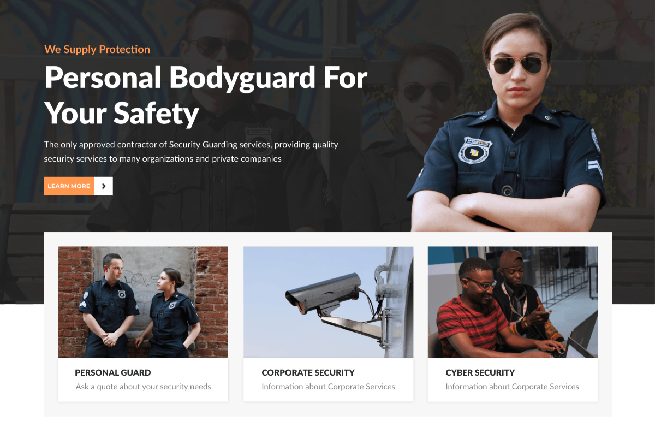Click the 'We Supply Protection' orange tagline
Image resolution: width=655 pixels, height=427 pixels.
(97, 49)
